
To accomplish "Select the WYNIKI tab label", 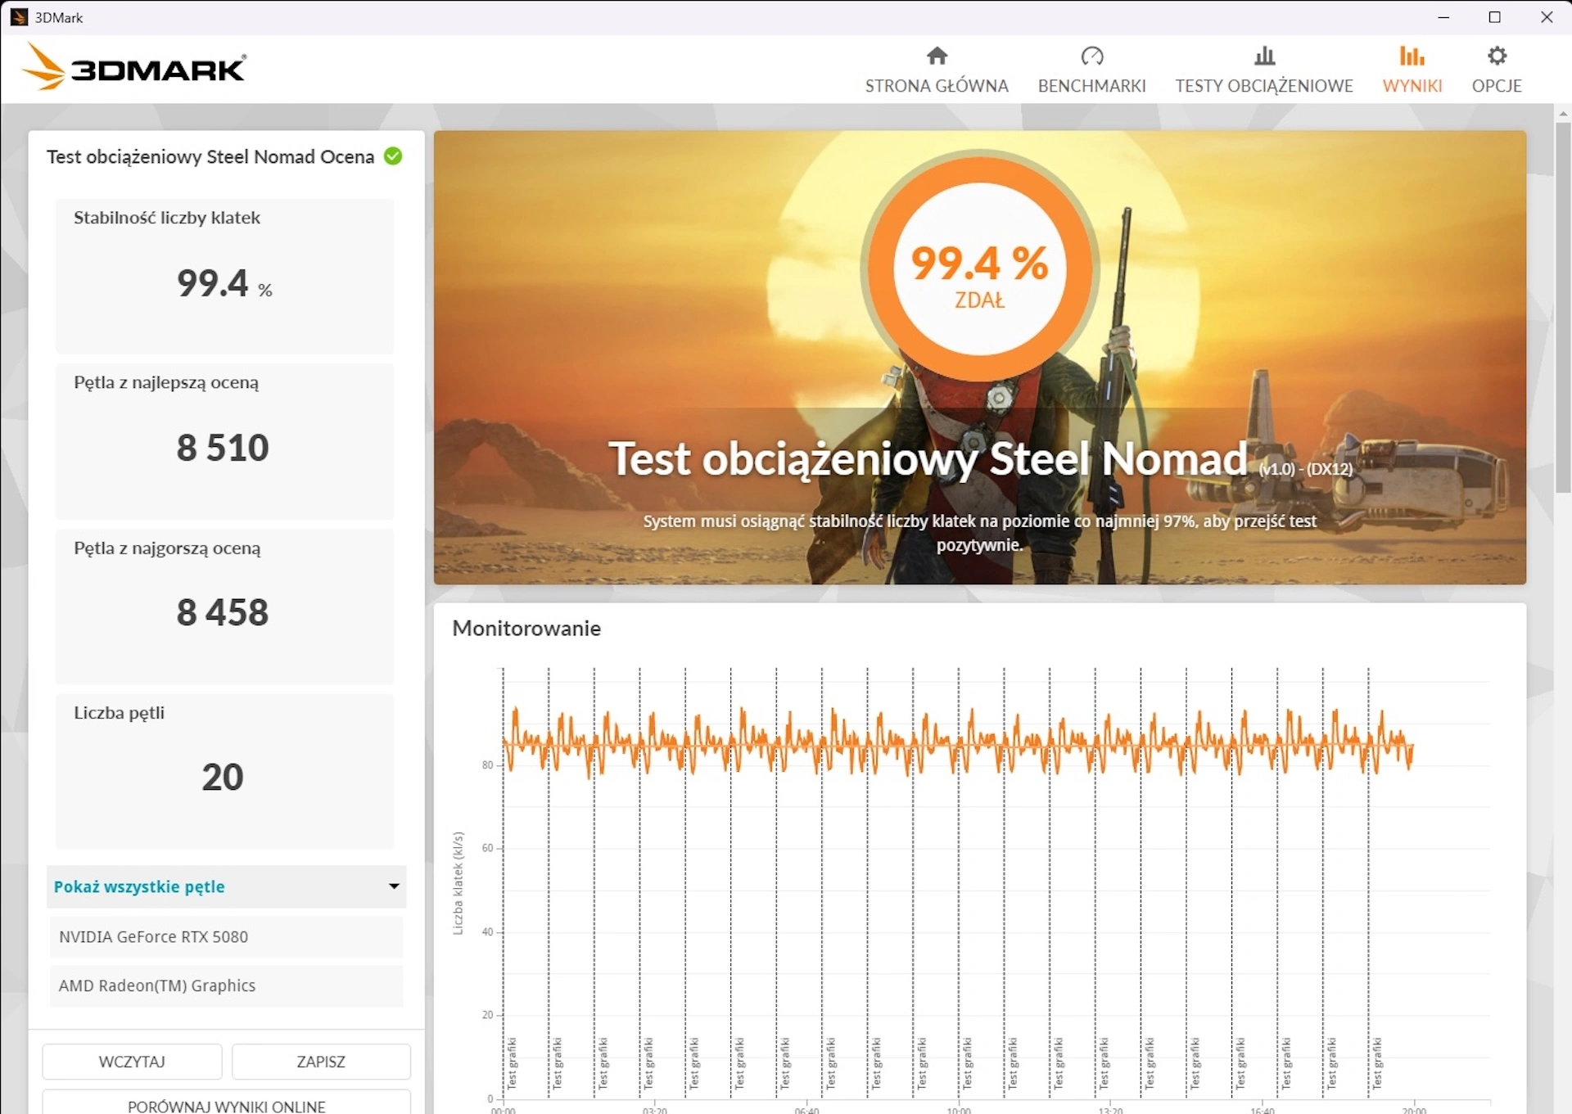I will click(x=1412, y=86).
